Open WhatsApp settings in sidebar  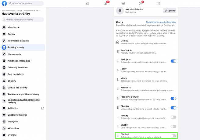23,128
